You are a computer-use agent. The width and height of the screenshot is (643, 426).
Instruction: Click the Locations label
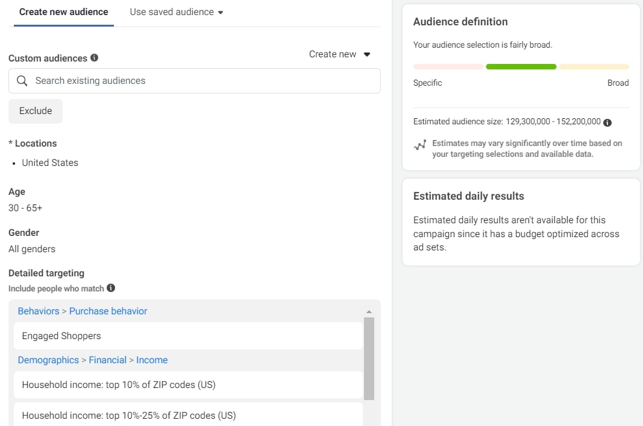pos(36,144)
